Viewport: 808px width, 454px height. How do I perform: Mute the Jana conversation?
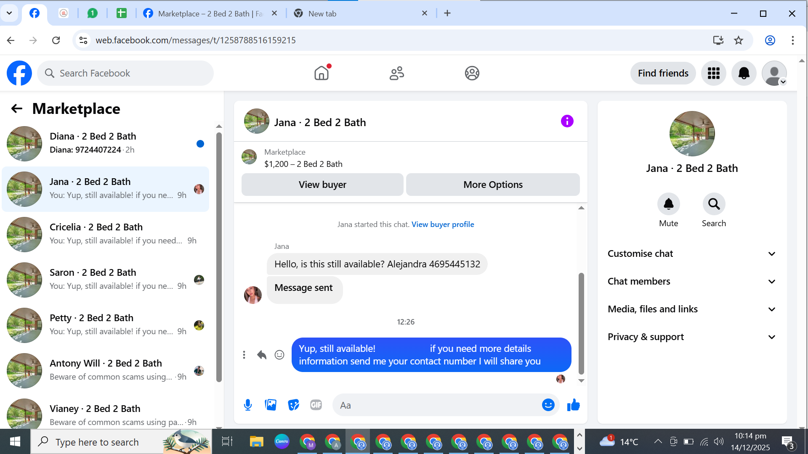[668, 204]
